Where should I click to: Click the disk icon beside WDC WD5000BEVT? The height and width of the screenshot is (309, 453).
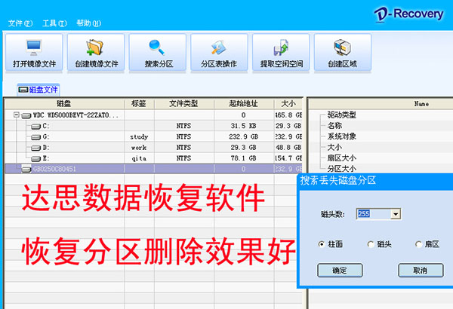pyautogui.click(x=26, y=116)
